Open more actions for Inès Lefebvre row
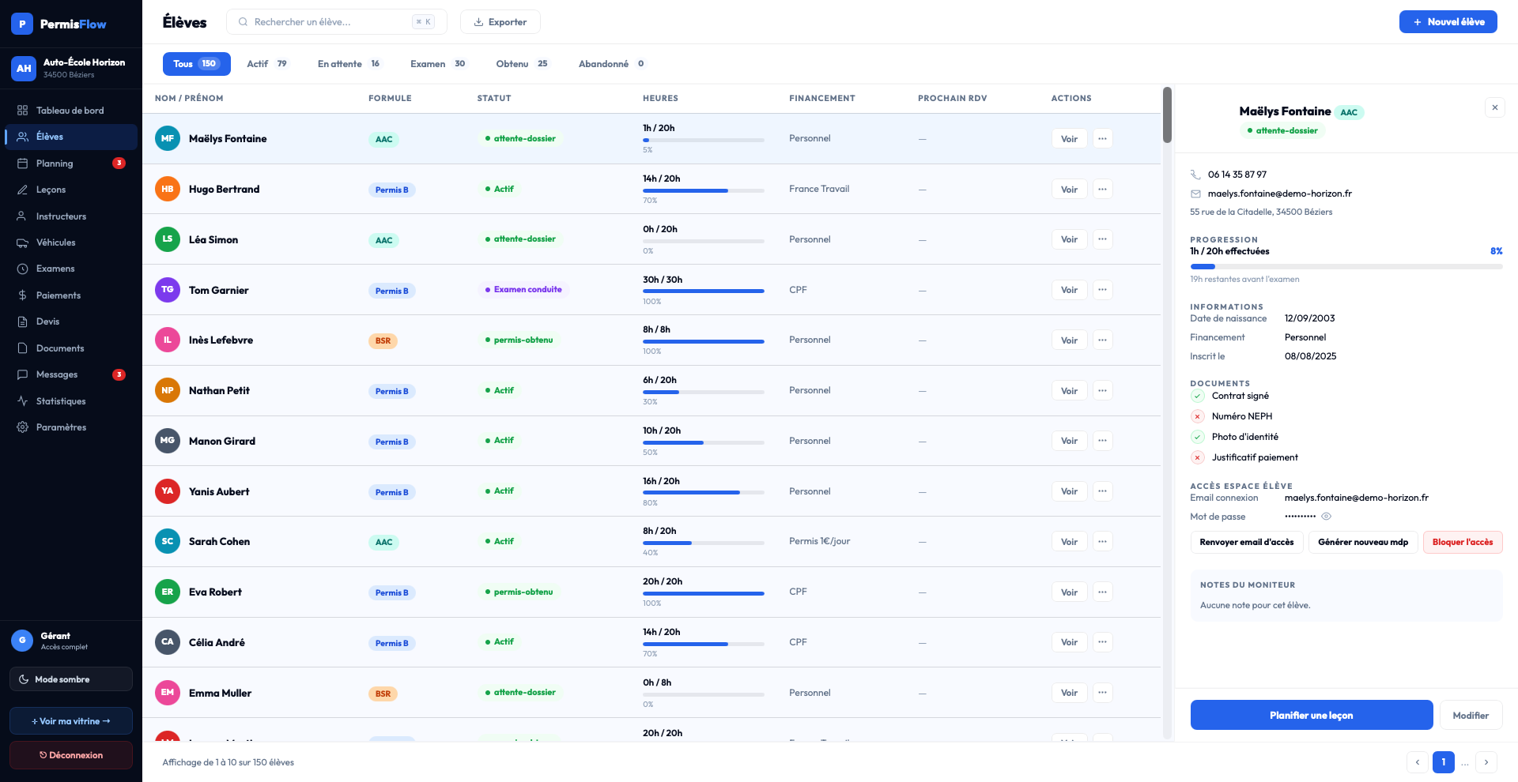This screenshot has height=782, width=1518. coord(1102,340)
